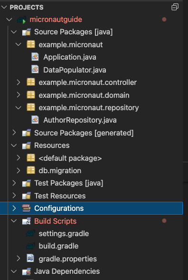Click the micronautguide Gradle project icon
This screenshot has width=188, height=280.
[x=22, y=20]
